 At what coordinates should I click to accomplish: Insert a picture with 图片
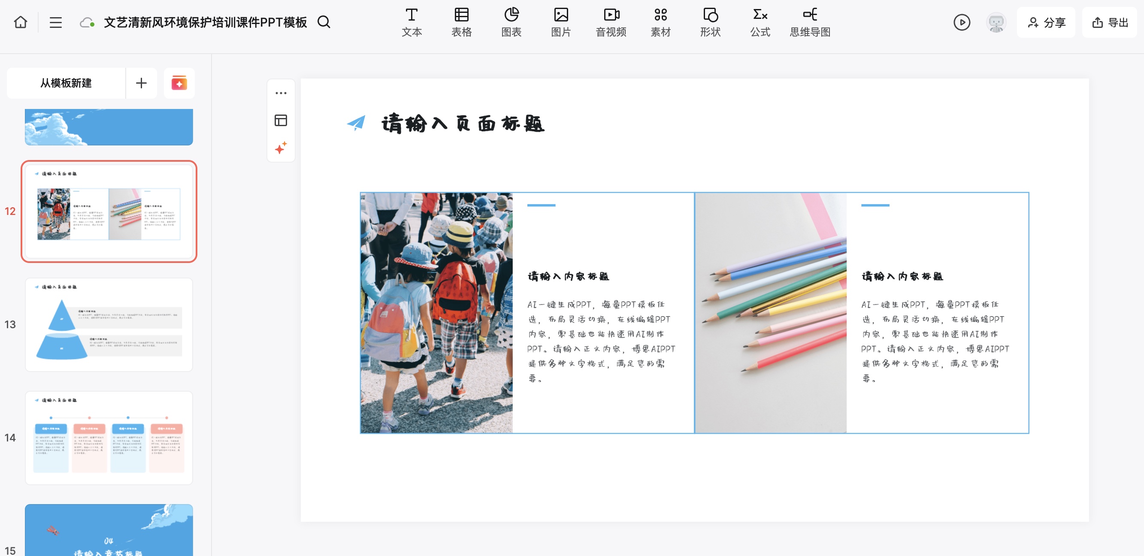561,22
